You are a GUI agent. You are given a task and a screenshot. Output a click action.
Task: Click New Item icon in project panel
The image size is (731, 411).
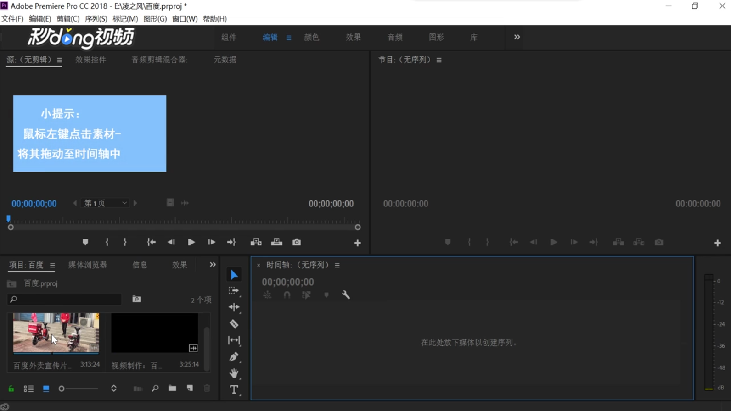point(190,389)
